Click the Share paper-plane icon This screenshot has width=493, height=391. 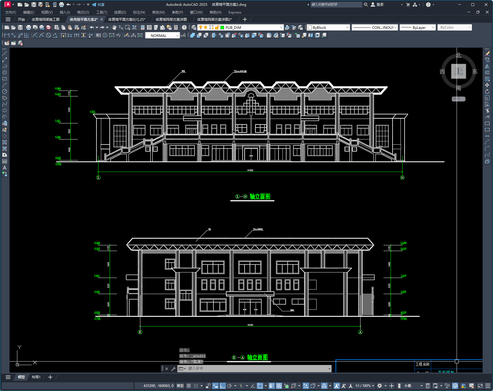point(94,5)
